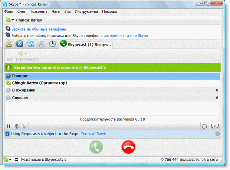The width and height of the screenshot is (230, 170).
Task: Click the info icon in notification bar
Action: [8, 134]
